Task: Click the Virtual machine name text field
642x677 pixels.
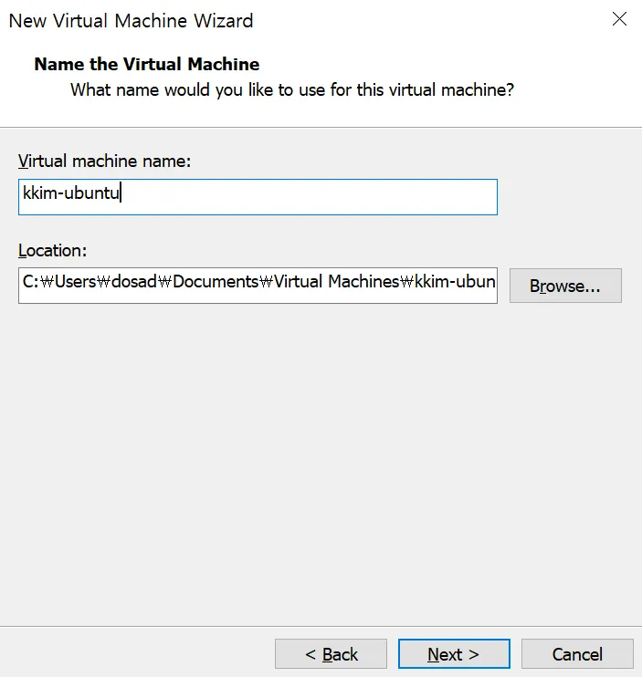Action: click(258, 197)
